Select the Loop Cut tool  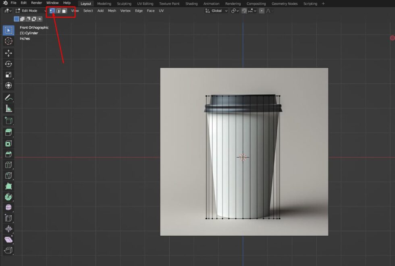point(9,165)
